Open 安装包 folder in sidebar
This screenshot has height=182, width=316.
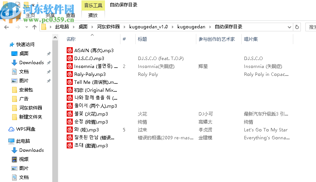(26, 90)
